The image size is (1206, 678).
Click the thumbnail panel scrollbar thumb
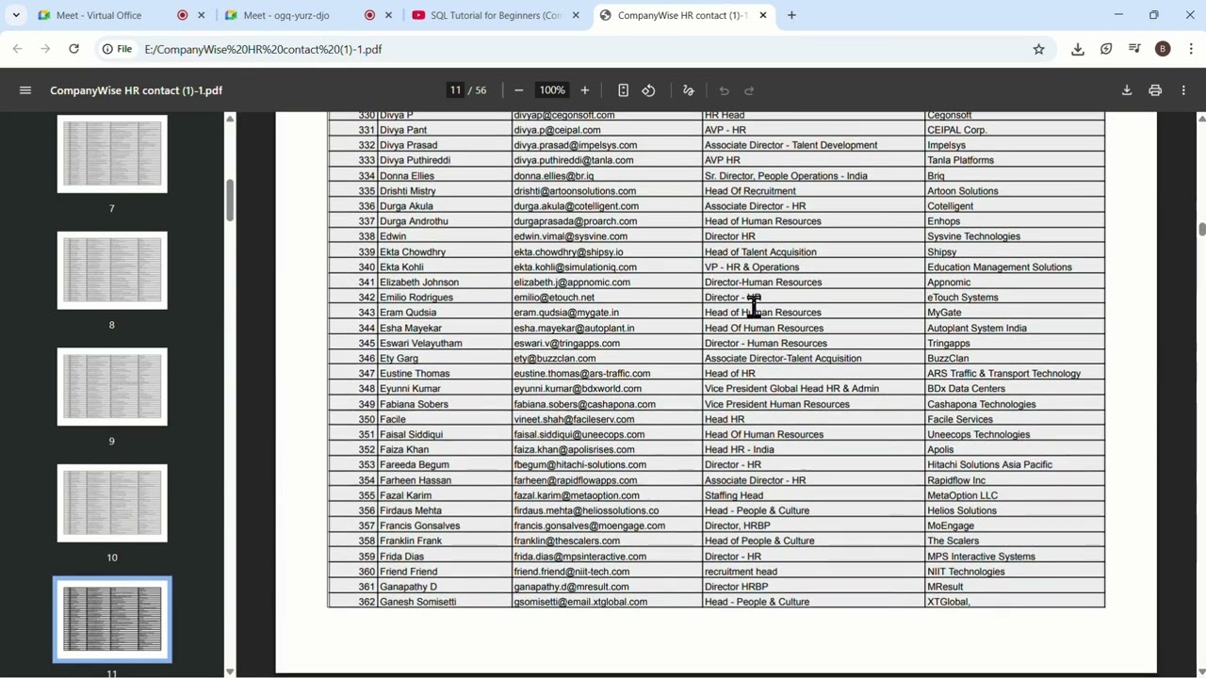pos(230,201)
